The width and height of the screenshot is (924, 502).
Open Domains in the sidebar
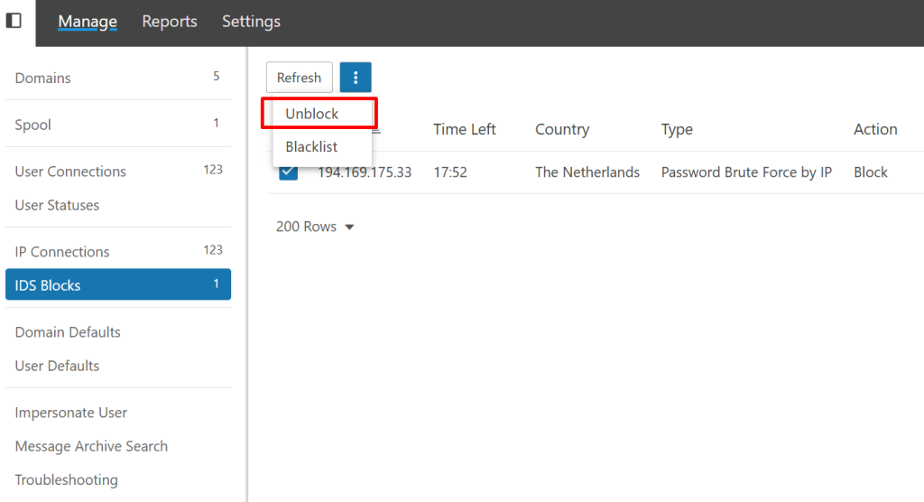(43, 79)
